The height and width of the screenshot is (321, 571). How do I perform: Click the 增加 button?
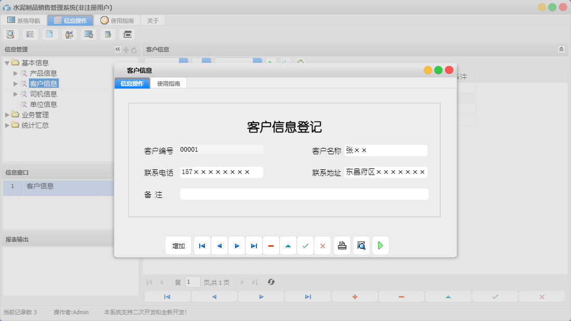pos(178,245)
